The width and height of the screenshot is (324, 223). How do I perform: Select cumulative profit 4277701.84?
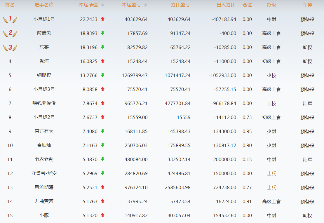tap(177, 104)
